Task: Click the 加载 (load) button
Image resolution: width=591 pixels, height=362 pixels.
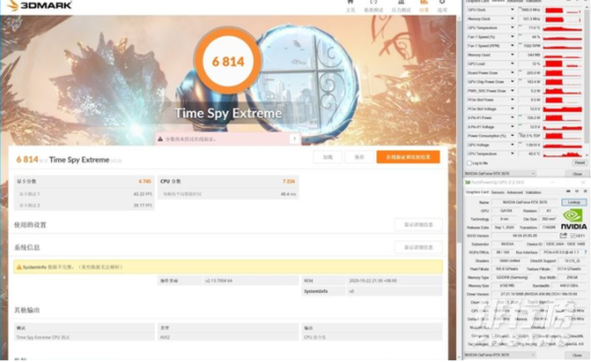Action: pyautogui.click(x=328, y=157)
